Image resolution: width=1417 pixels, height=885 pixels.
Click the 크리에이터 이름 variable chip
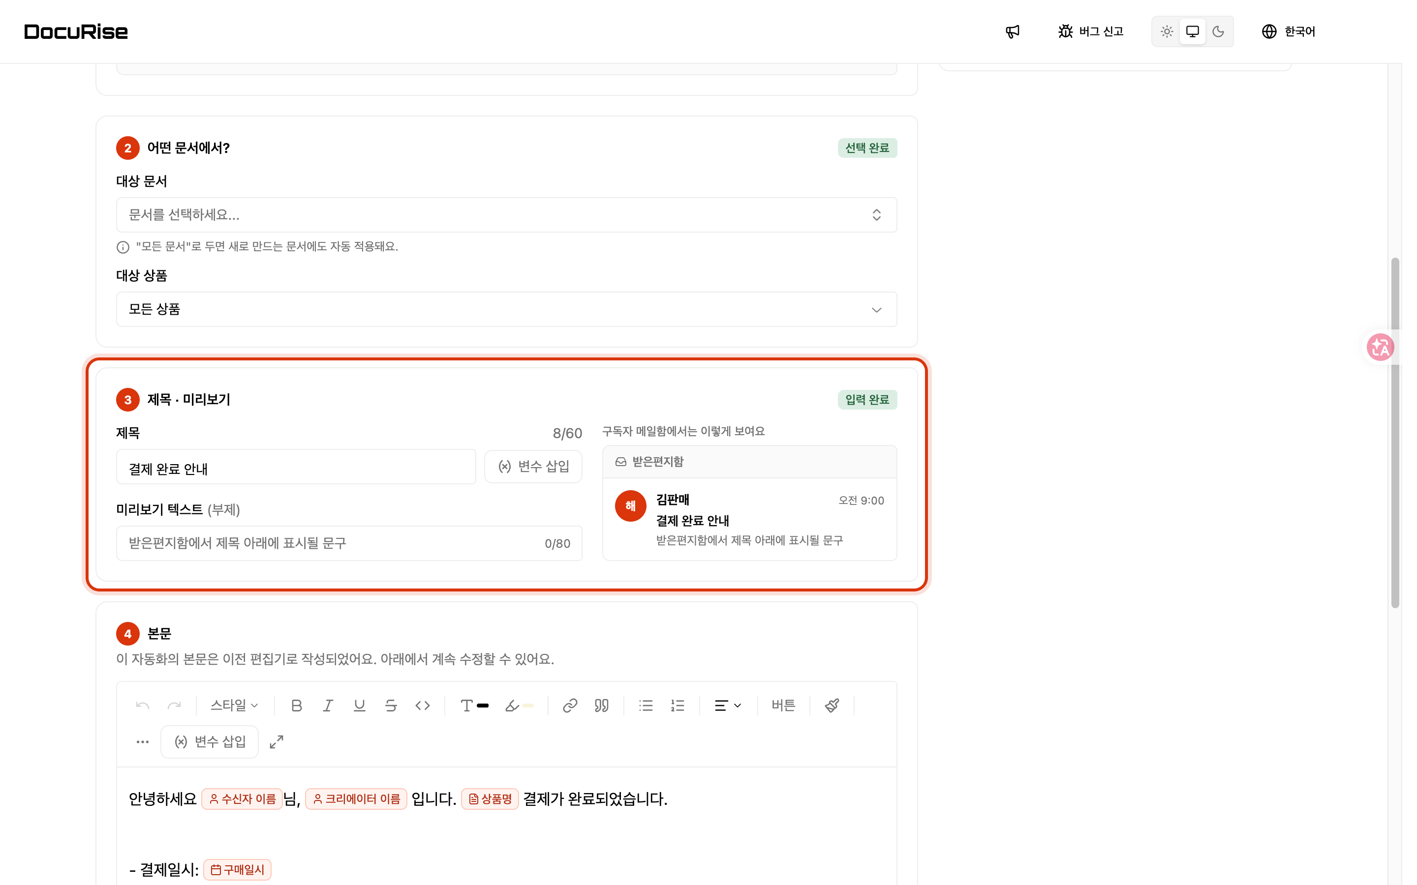click(x=356, y=799)
